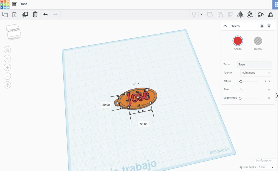
Task: Expand the shapes side panel chevron
Action: 277,96
